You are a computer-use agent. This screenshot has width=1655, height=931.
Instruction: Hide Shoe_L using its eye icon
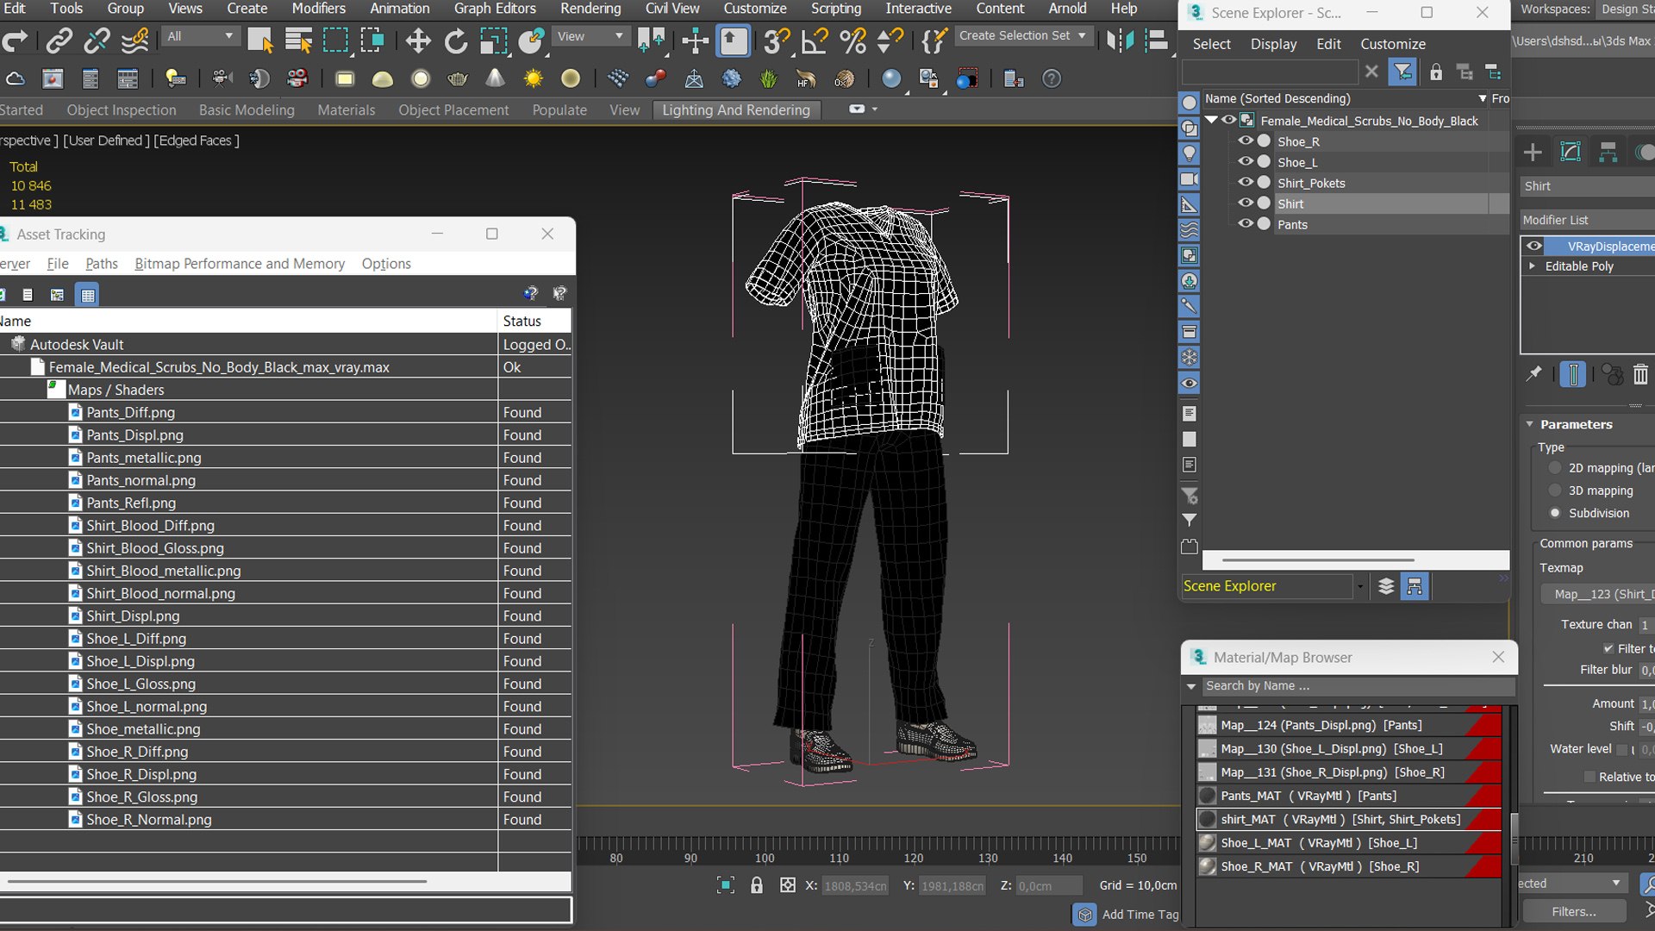(1246, 161)
